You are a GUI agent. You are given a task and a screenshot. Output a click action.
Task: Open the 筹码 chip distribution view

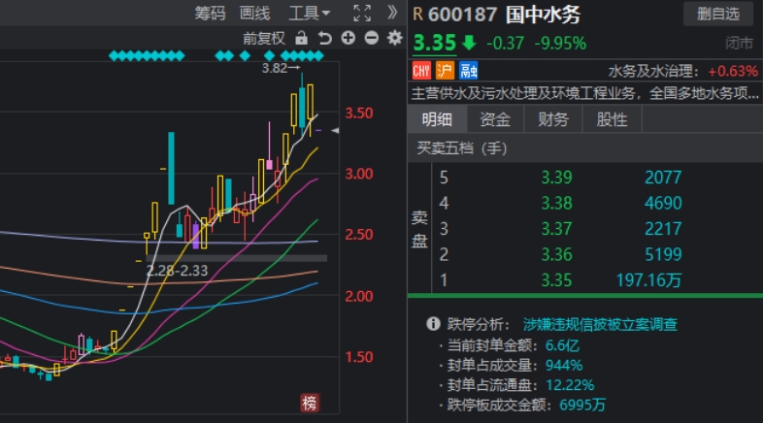[210, 13]
